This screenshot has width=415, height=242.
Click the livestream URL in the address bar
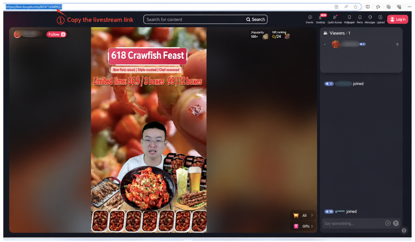point(34,7)
